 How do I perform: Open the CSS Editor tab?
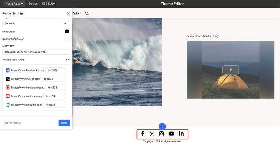[x=49, y=3]
